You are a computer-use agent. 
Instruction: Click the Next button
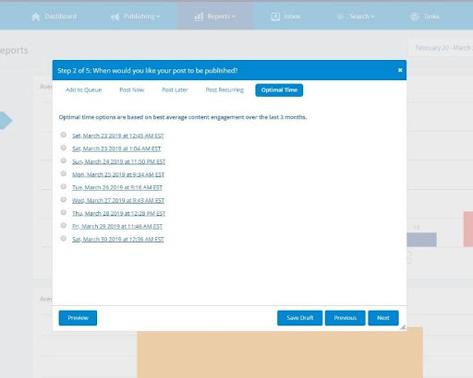[383, 318]
